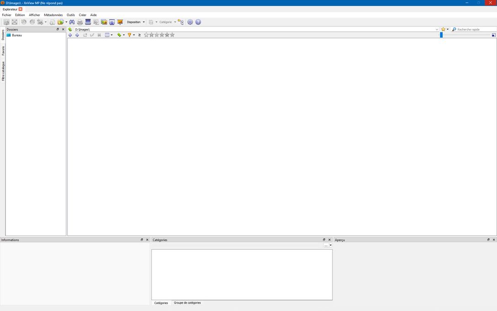Click the screen capture camera icon
This screenshot has height=311, width=497.
pyautogui.click(x=112, y=22)
